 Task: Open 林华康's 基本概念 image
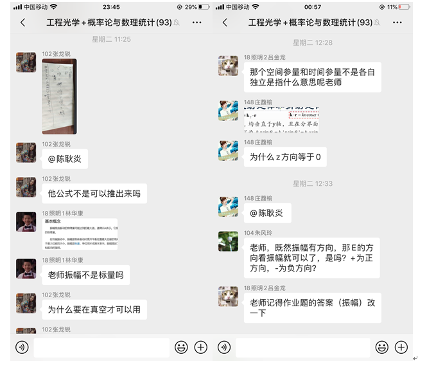tap(80, 234)
